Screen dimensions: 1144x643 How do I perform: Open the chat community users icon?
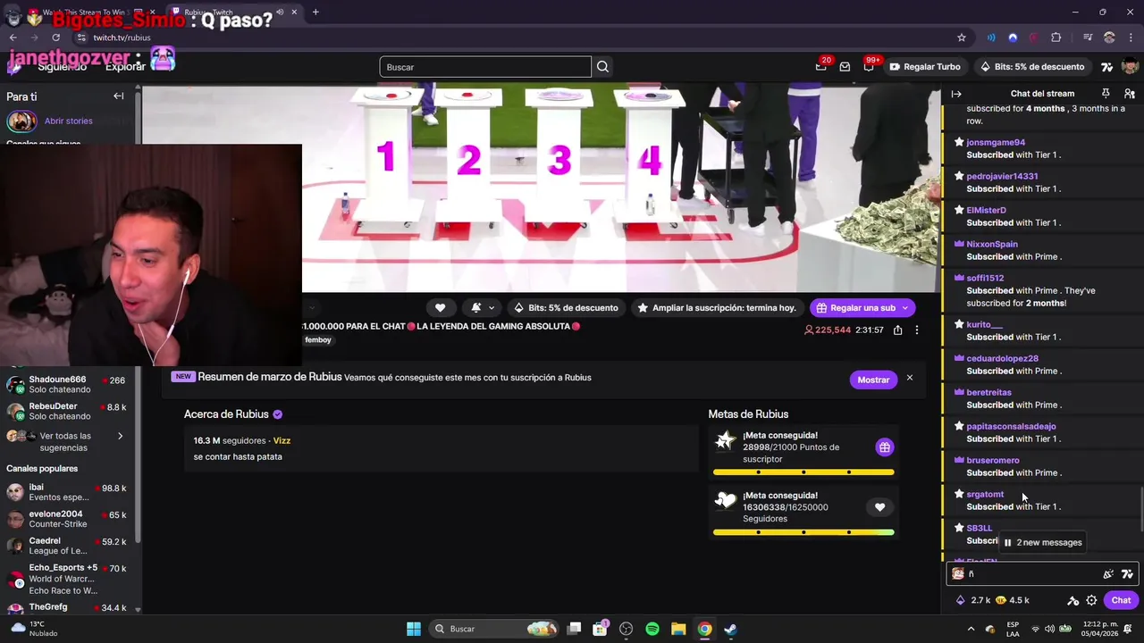point(1130,94)
